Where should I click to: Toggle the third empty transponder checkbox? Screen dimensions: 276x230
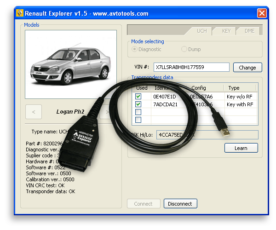[138, 112]
